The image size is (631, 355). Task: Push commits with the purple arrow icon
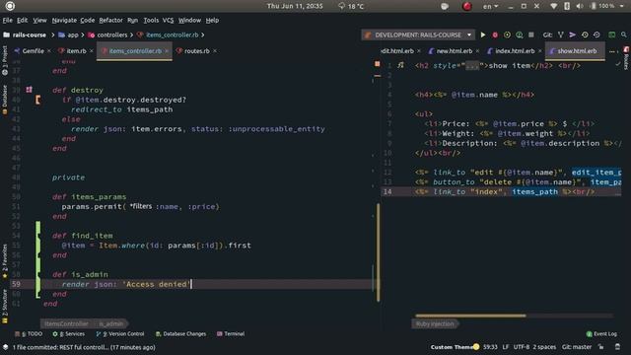(x=572, y=35)
